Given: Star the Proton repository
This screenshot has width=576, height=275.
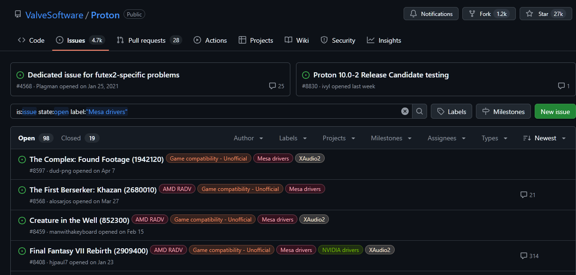Looking at the screenshot, I should pyautogui.click(x=546, y=14).
